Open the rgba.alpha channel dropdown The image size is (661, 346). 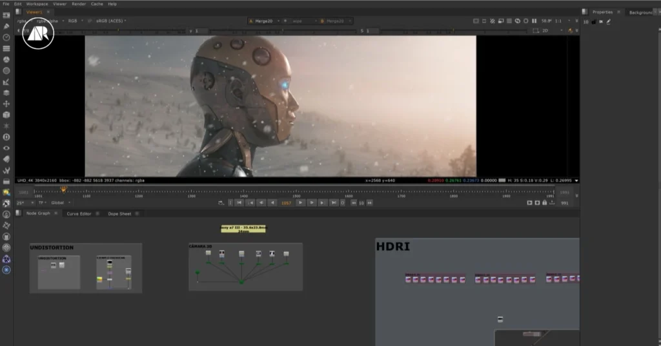50,21
